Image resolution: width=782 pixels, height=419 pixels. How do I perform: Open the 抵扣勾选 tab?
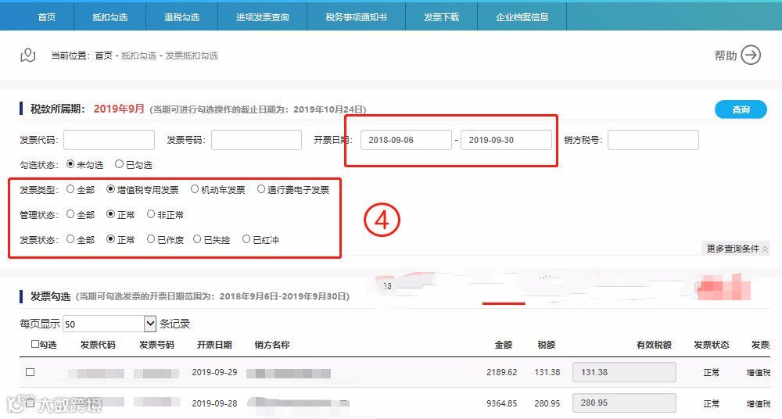pos(109,17)
